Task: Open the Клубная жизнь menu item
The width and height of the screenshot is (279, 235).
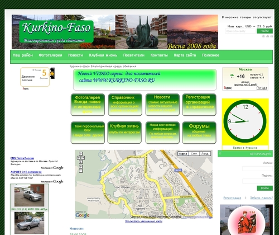Action: point(103,55)
